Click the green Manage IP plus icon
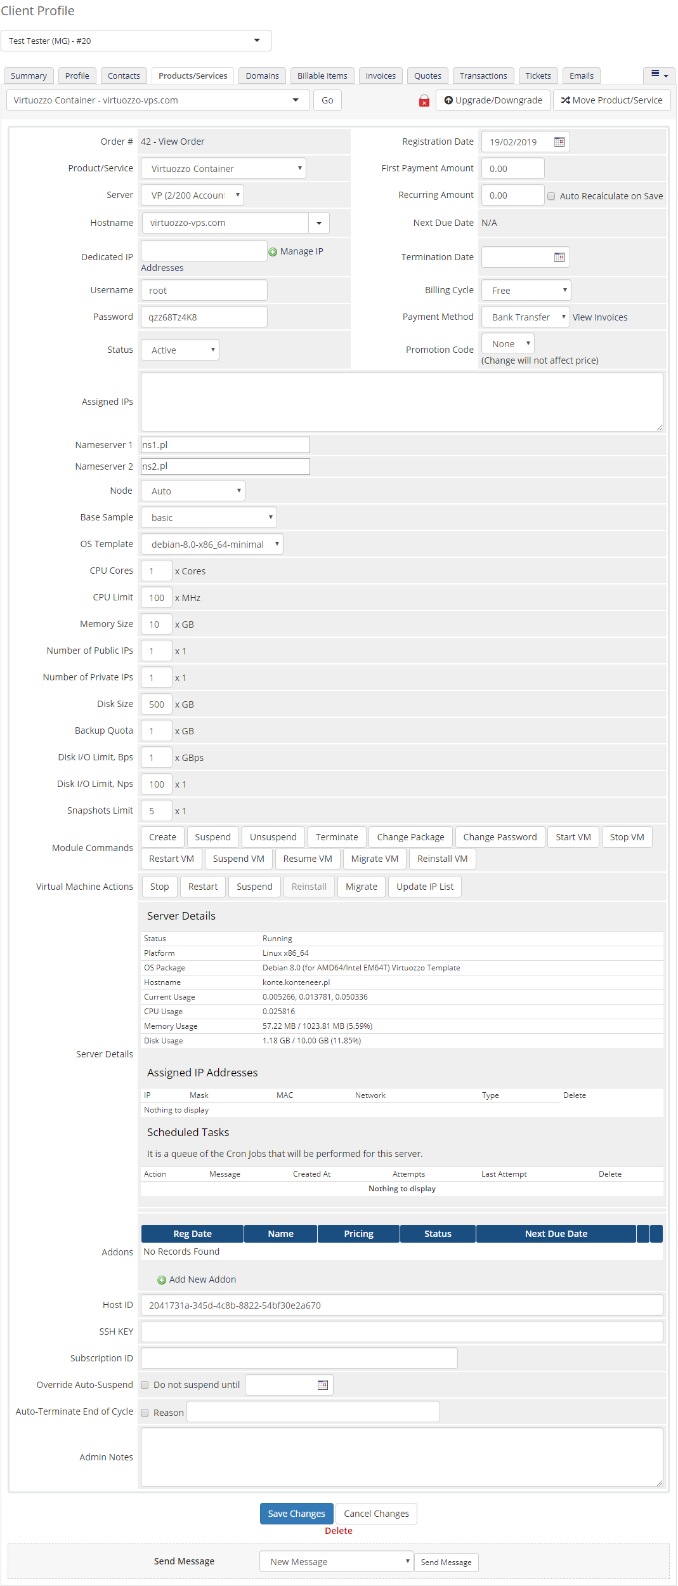Screen dimensions: 678x1586 (x=273, y=252)
